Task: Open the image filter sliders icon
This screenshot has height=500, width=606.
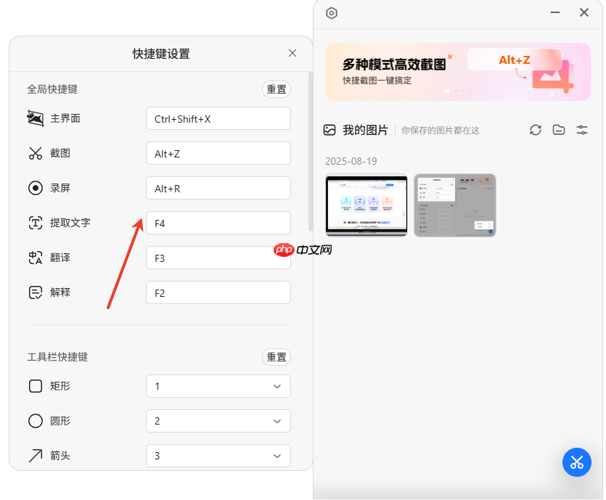Action: click(x=582, y=130)
